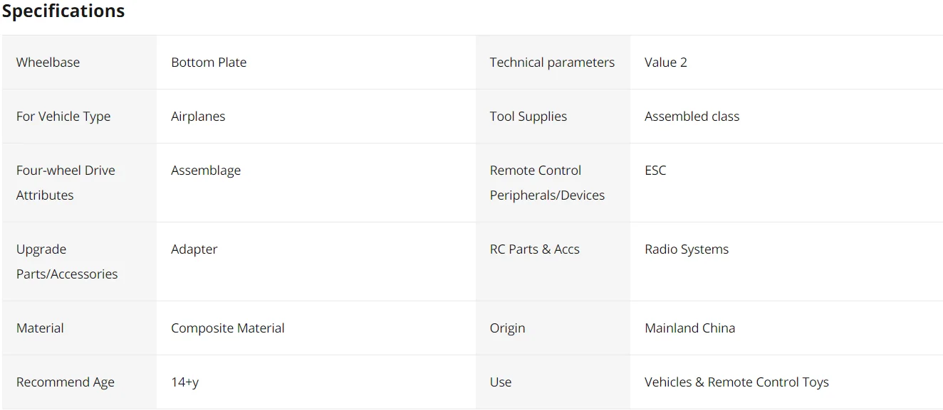Select the Bottom Plate value text

(209, 63)
